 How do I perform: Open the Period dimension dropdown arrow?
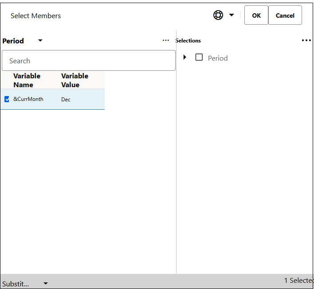point(40,41)
